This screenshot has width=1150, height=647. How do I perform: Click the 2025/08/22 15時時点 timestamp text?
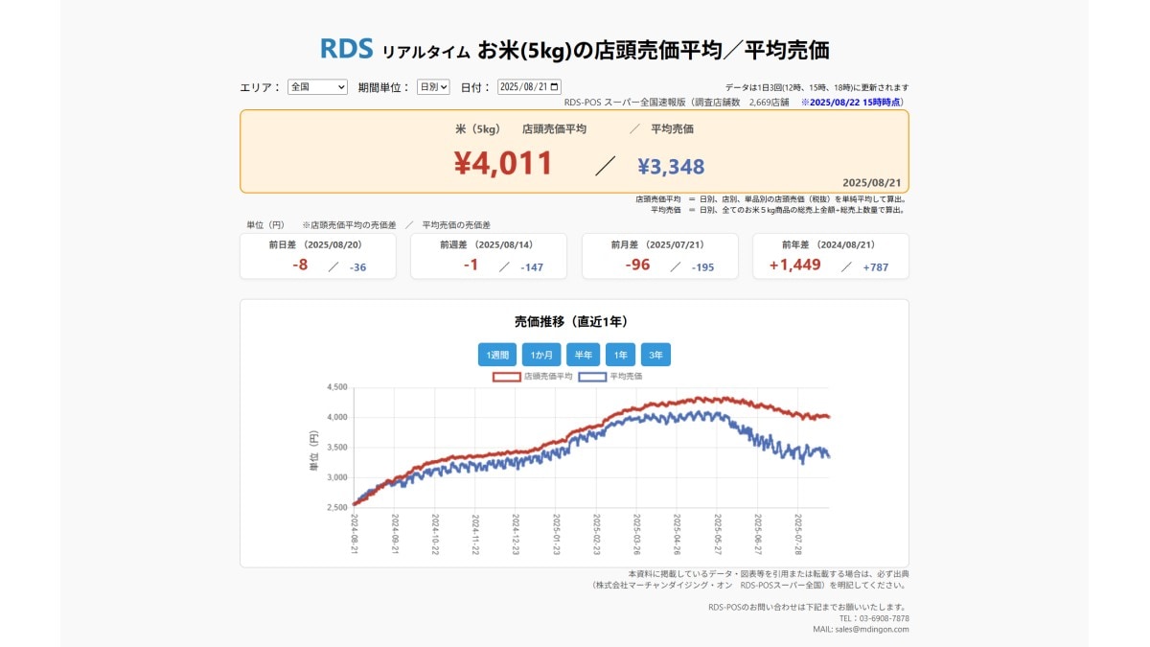click(x=853, y=102)
